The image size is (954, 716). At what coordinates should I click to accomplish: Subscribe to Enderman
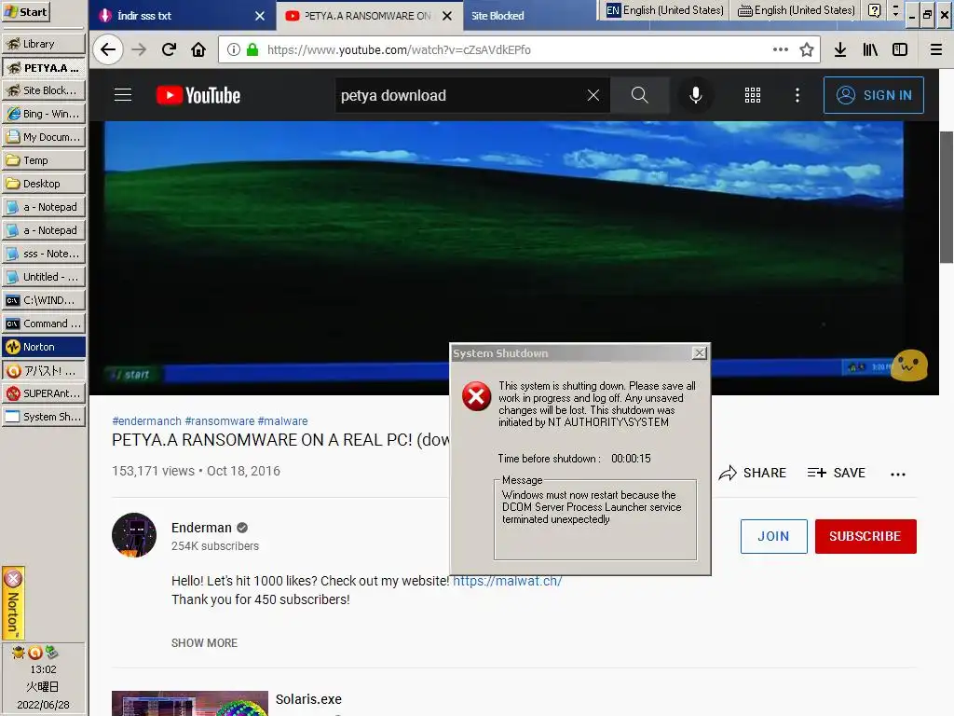click(x=865, y=536)
